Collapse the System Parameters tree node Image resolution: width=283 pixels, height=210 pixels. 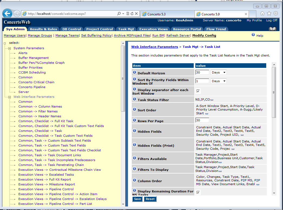[x=9, y=48]
